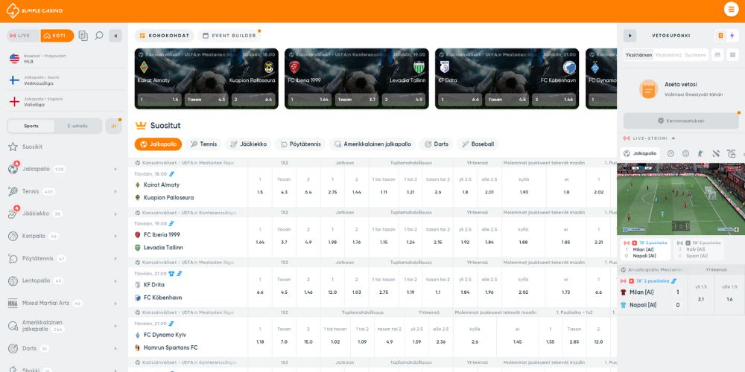Click the gift bonus icon in bet slip
This screenshot has width=745, height=372.
tap(732, 55)
